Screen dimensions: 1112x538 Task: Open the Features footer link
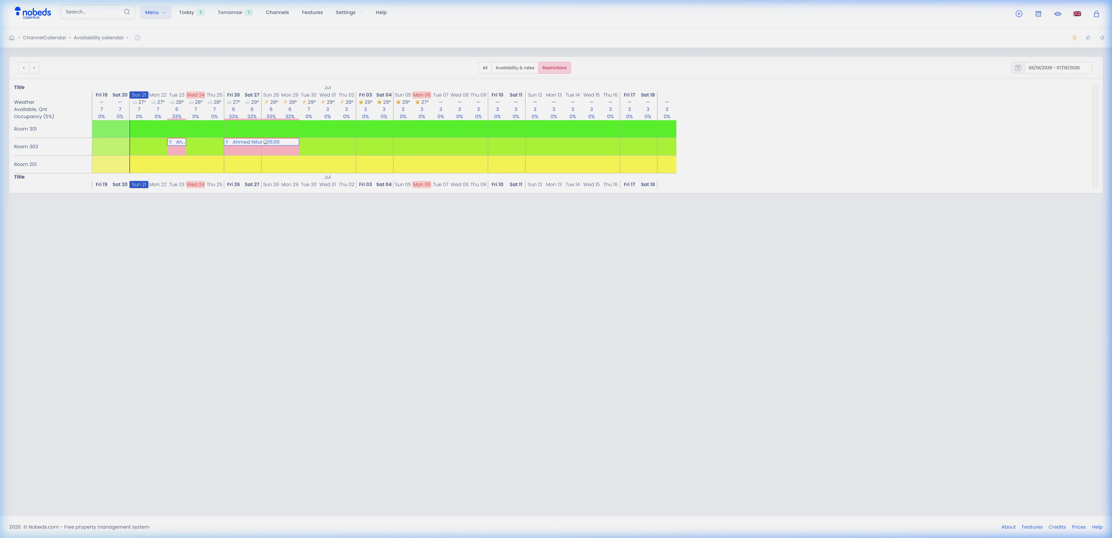point(1032,527)
